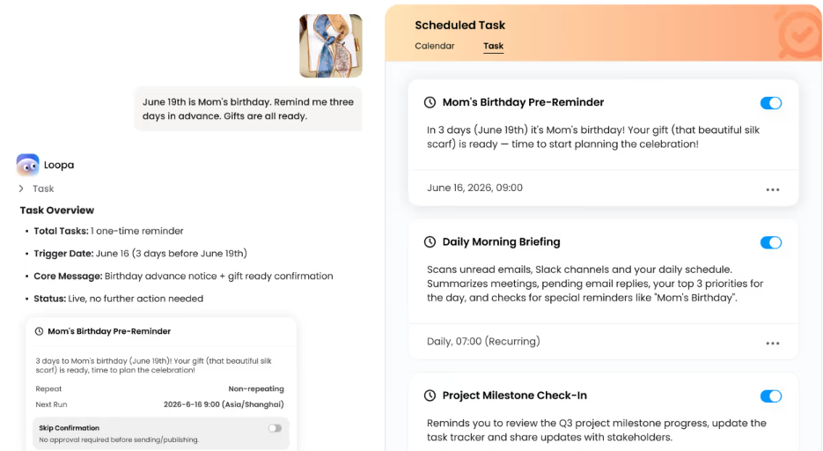The height and width of the screenshot is (451, 823).
Task: Expand the Task chevron under Loopa
Action: pyautogui.click(x=21, y=189)
